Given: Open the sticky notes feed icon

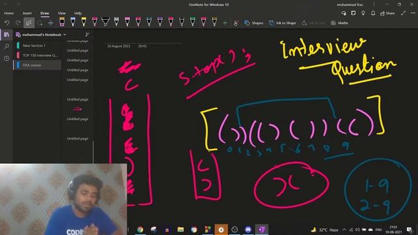Looking at the screenshot, I should pos(353,13).
